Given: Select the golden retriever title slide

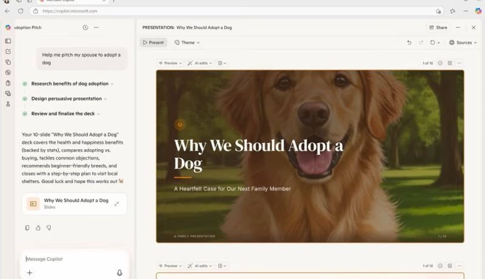Looking at the screenshot, I should [310, 156].
